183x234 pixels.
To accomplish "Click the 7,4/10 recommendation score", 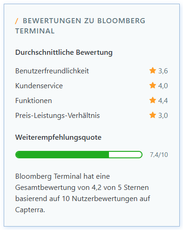I will 159,155.
